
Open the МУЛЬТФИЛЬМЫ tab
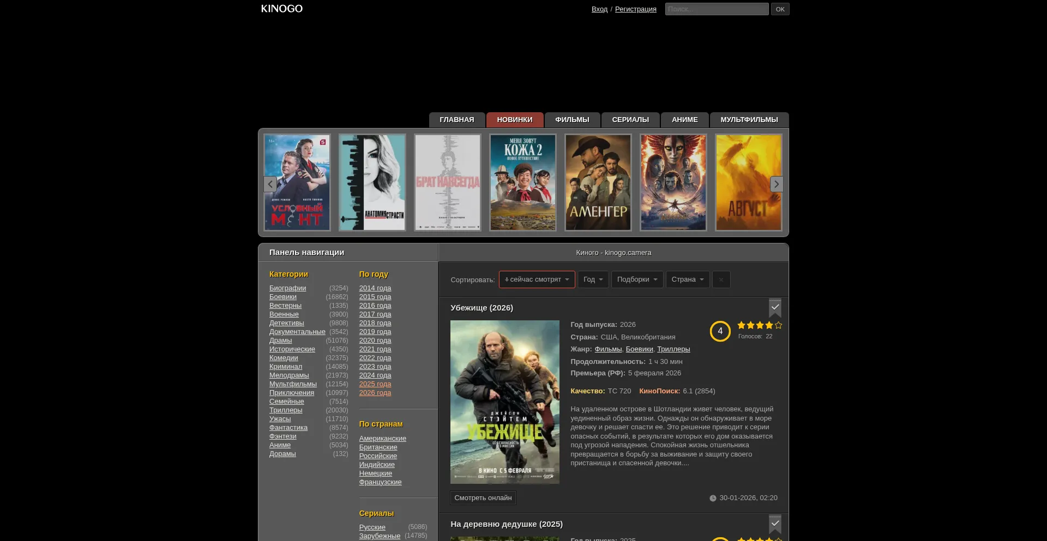[x=749, y=120]
